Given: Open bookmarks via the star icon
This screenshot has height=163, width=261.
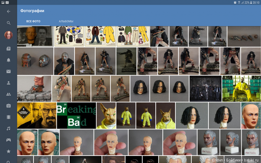Looking at the screenshot, I should [x=9, y=151].
